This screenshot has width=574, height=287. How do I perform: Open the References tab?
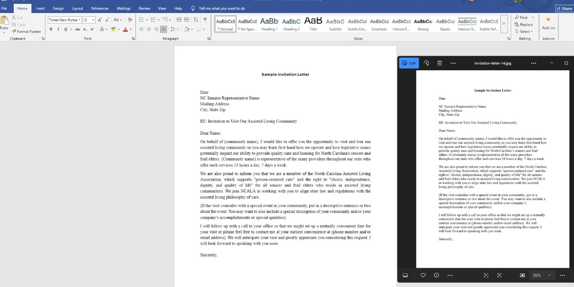tap(100, 8)
